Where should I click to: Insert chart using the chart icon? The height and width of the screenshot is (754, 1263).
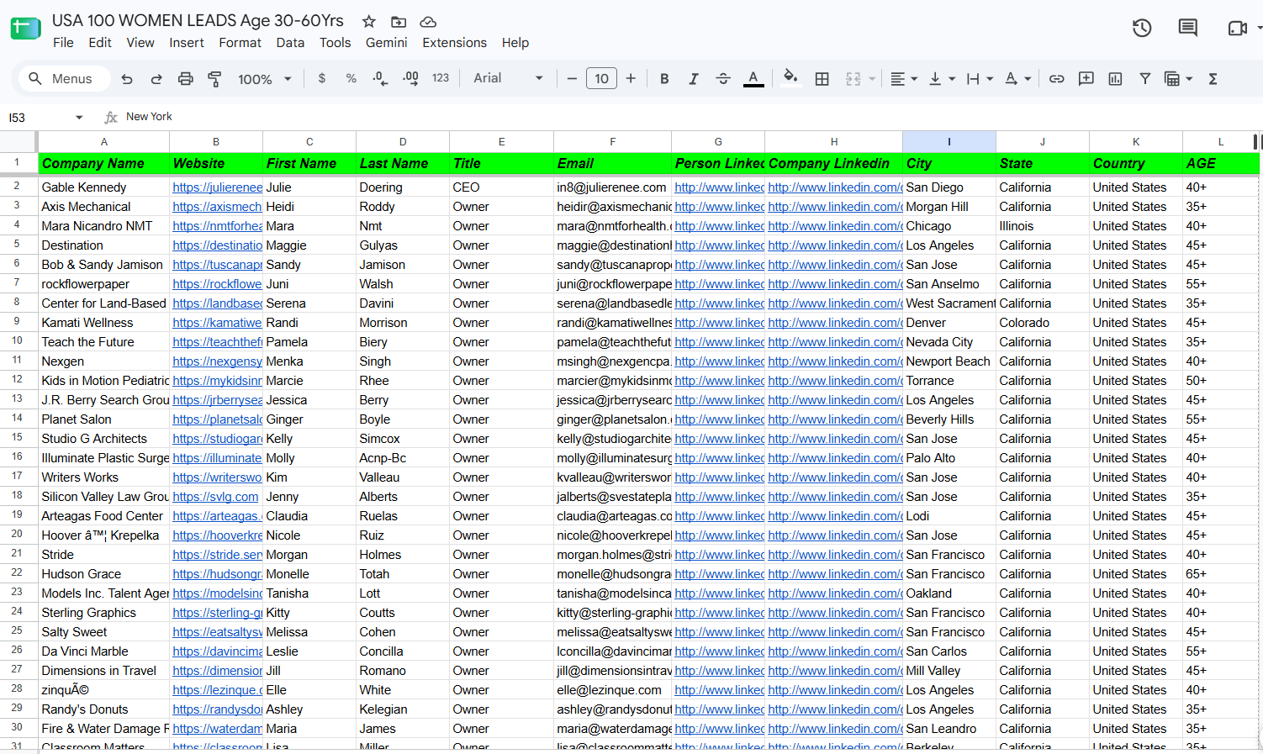click(1116, 79)
